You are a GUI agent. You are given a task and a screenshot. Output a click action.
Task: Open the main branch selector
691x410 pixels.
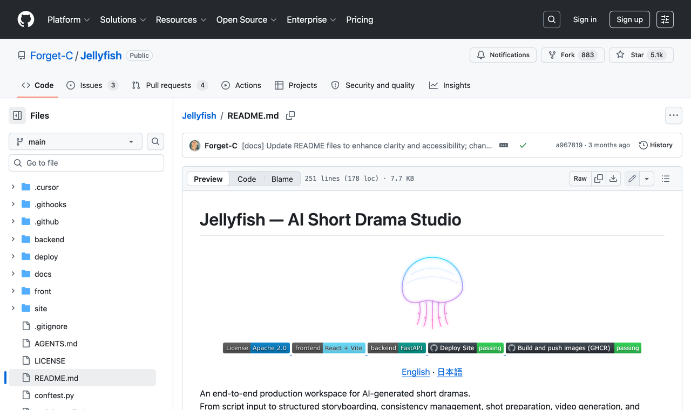coord(76,141)
